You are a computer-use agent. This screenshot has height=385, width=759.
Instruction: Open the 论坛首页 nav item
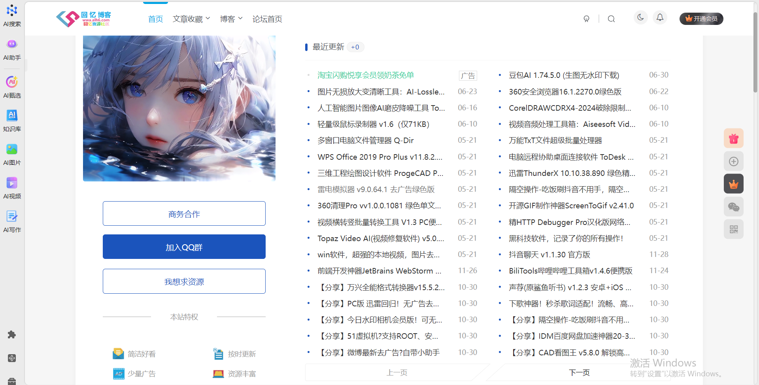tap(267, 19)
